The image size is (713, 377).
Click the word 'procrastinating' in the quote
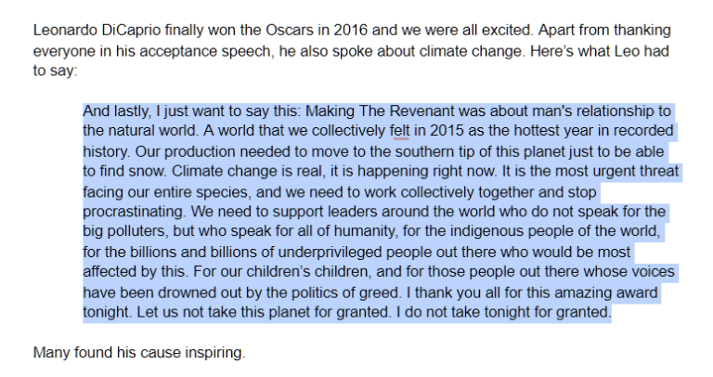click(x=134, y=212)
